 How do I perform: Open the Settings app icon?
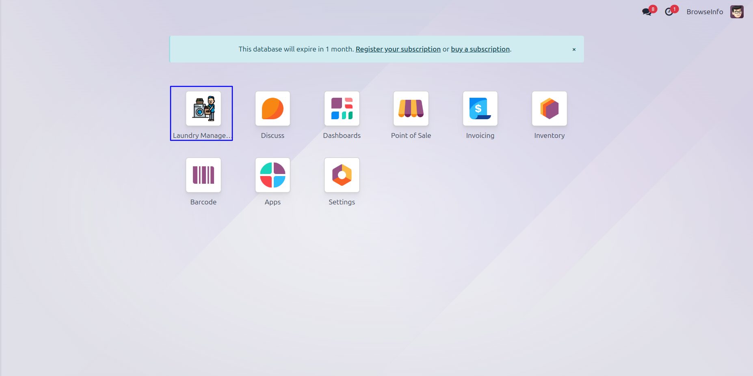(x=342, y=175)
